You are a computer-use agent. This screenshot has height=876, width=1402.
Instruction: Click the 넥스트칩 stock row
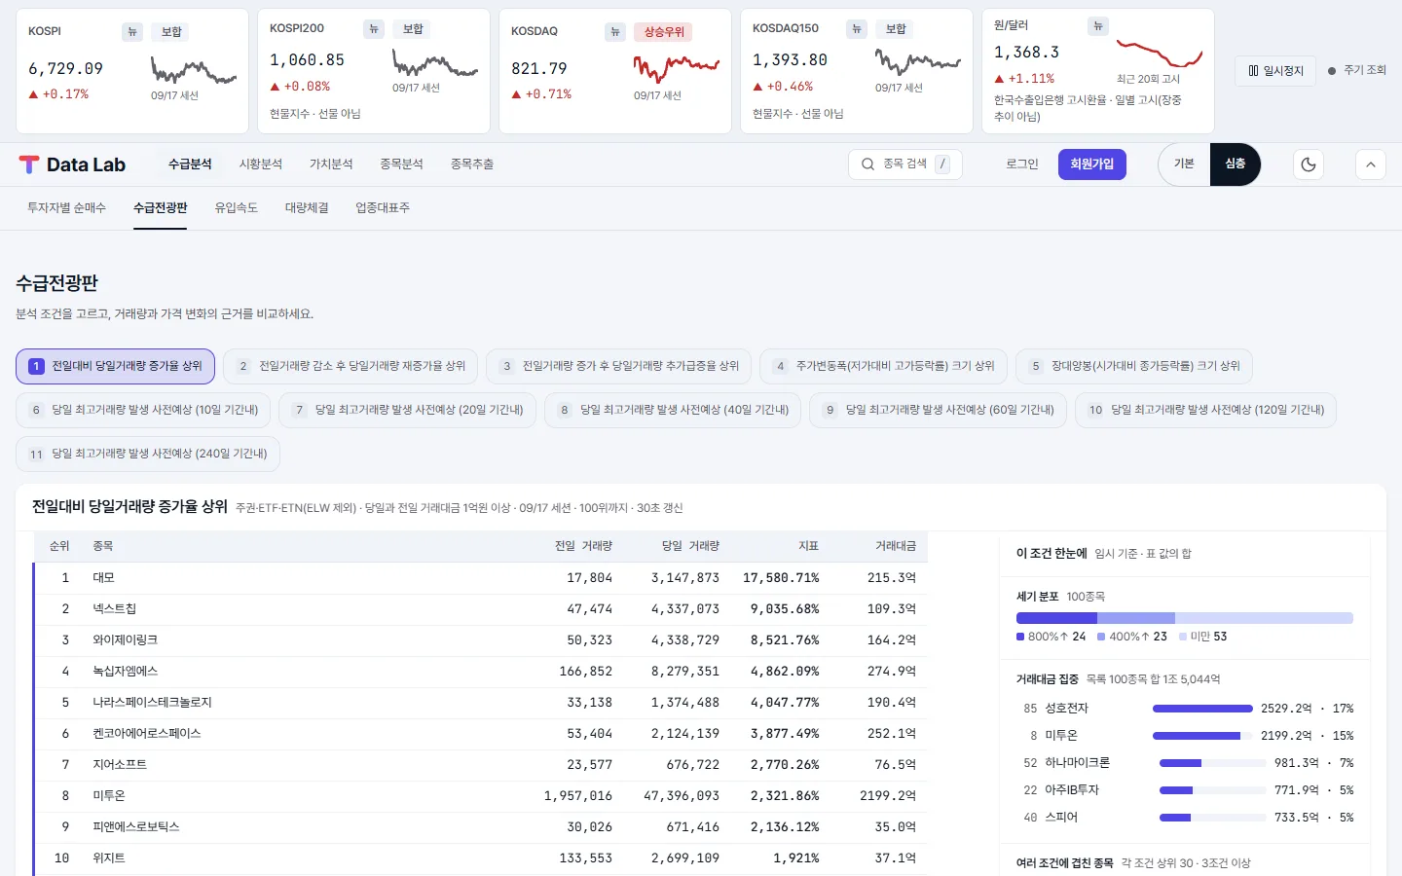point(481,609)
